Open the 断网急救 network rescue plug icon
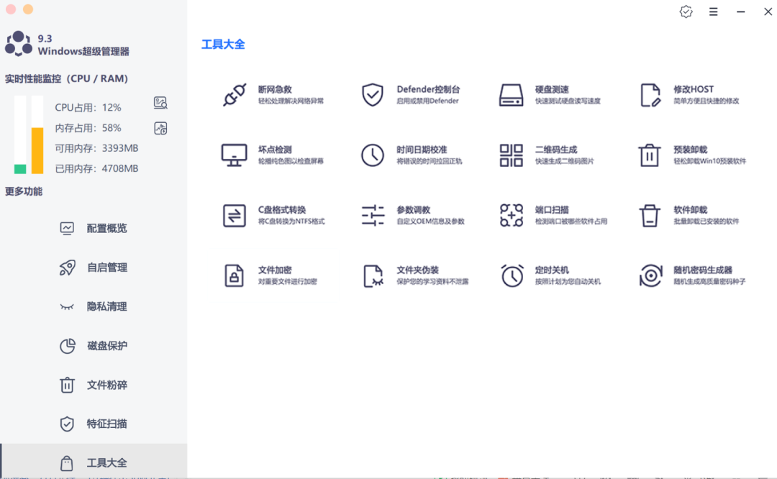 coord(235,95)
